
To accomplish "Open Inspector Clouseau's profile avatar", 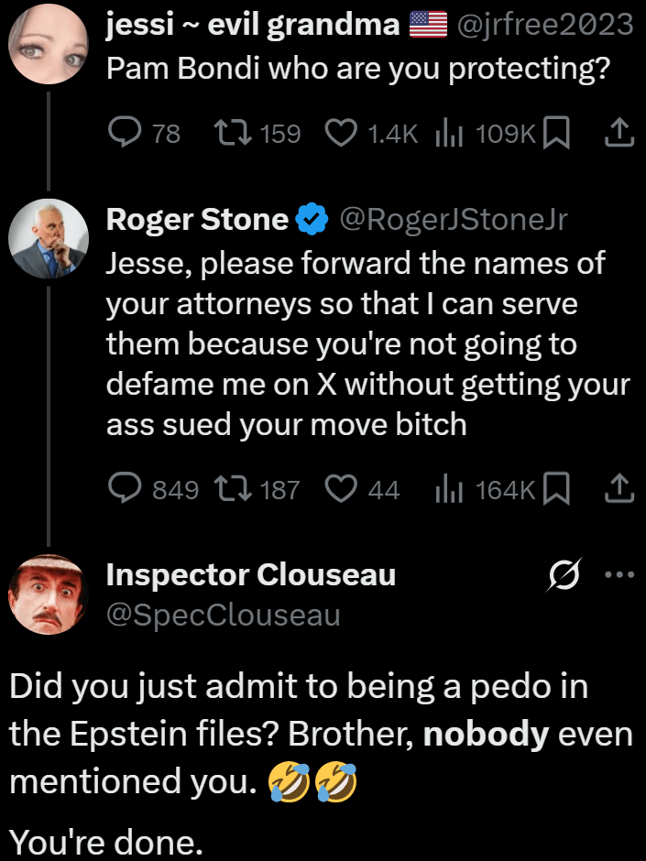I will pyautogui.click(x=48, y=595).
